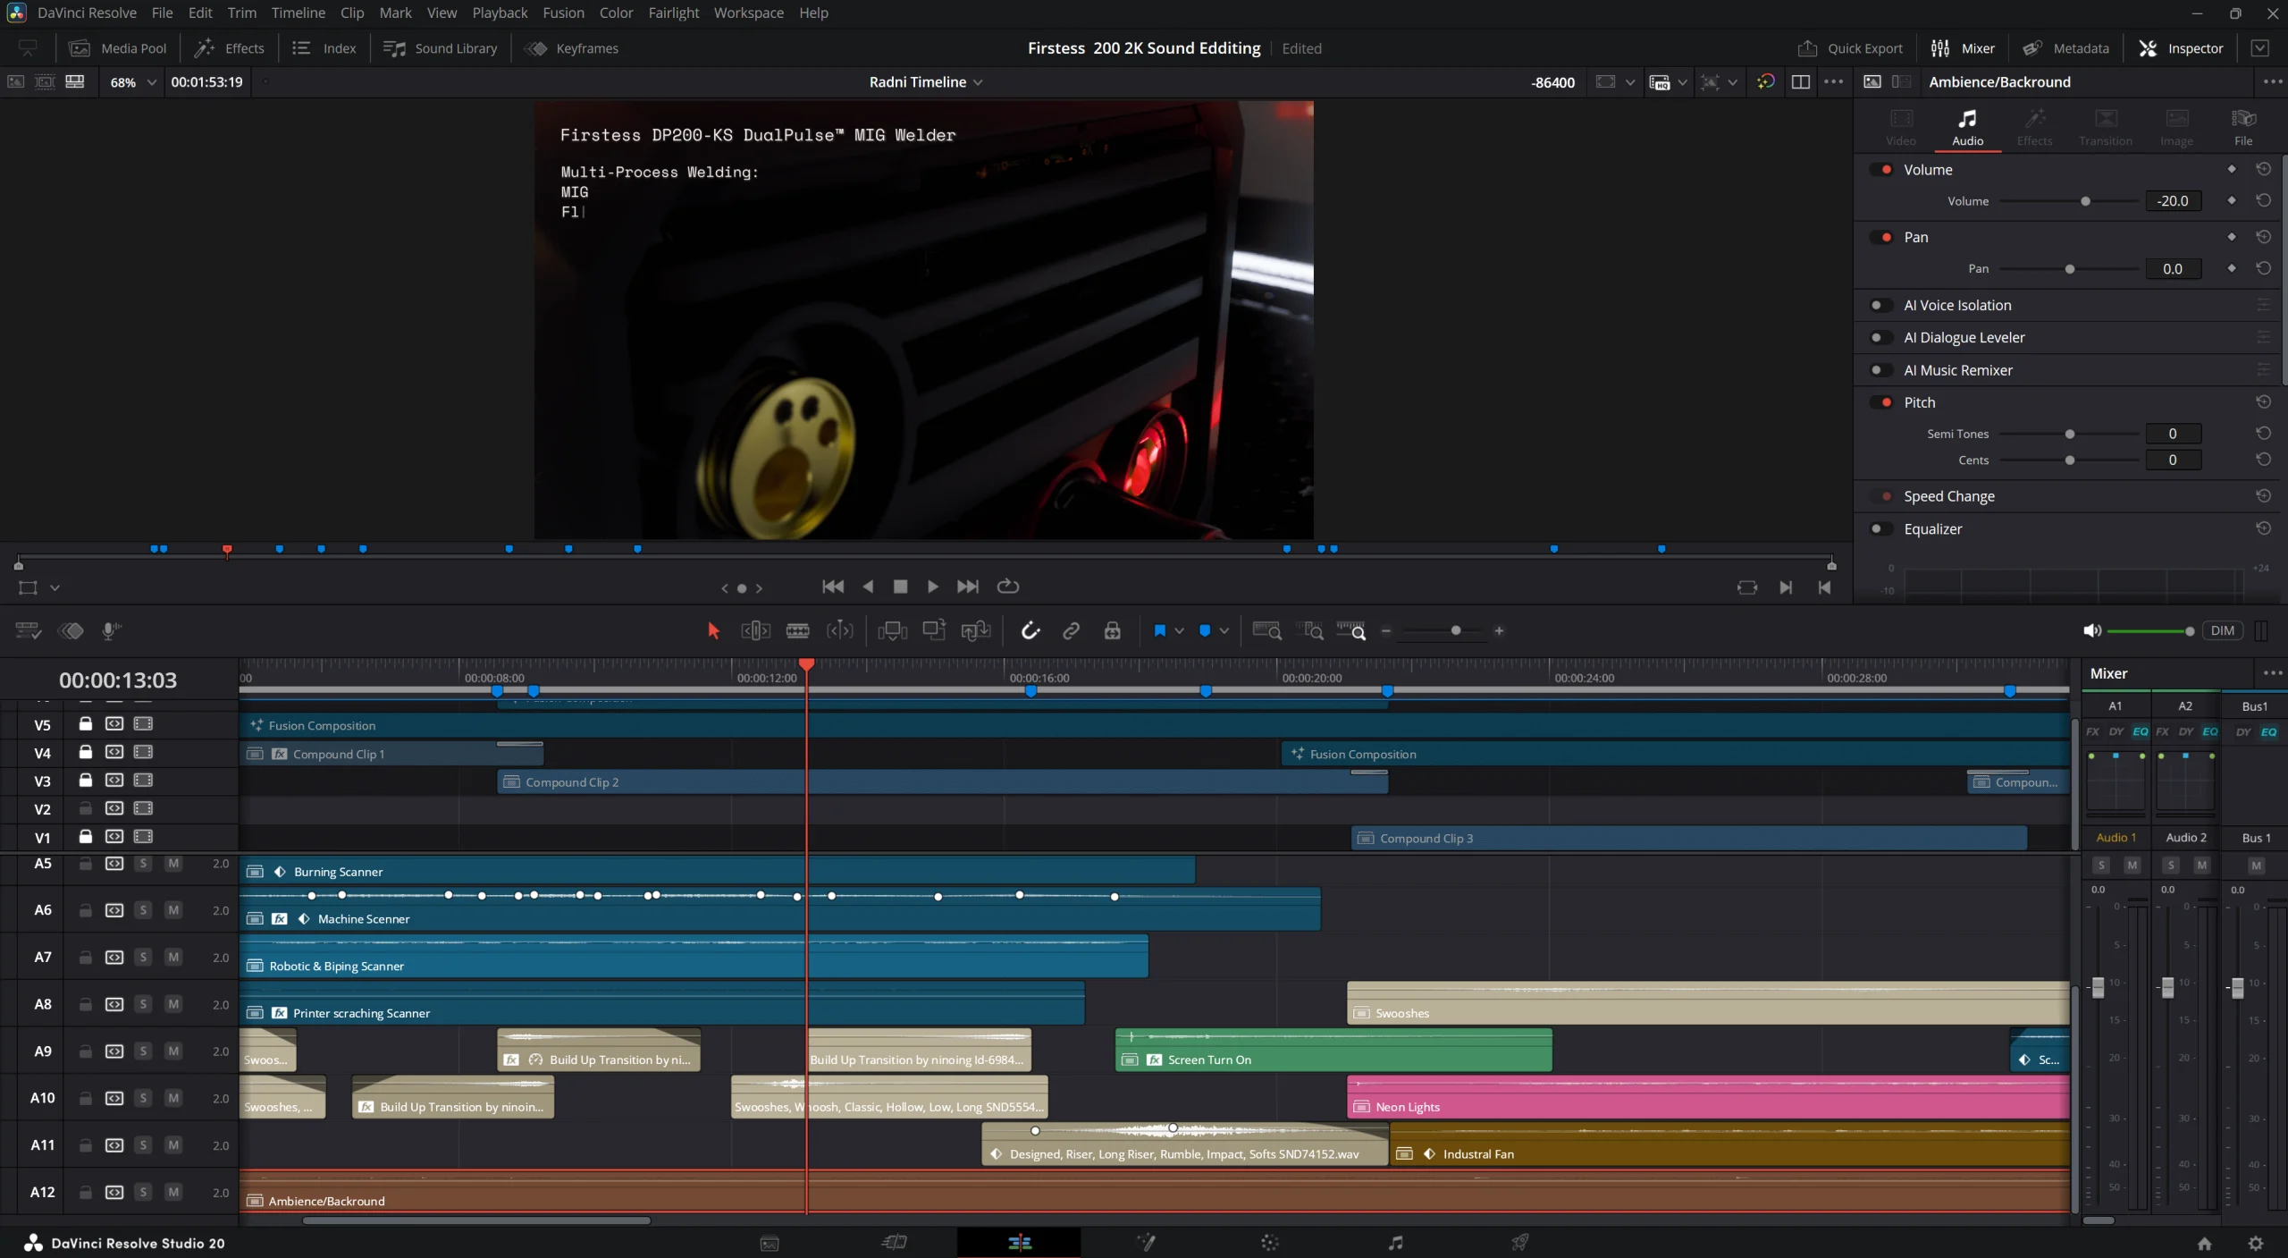Open the flag color dropdown arrow
The image size is (2288, 1258).
pyautogui.click(x=1180, y=631)
